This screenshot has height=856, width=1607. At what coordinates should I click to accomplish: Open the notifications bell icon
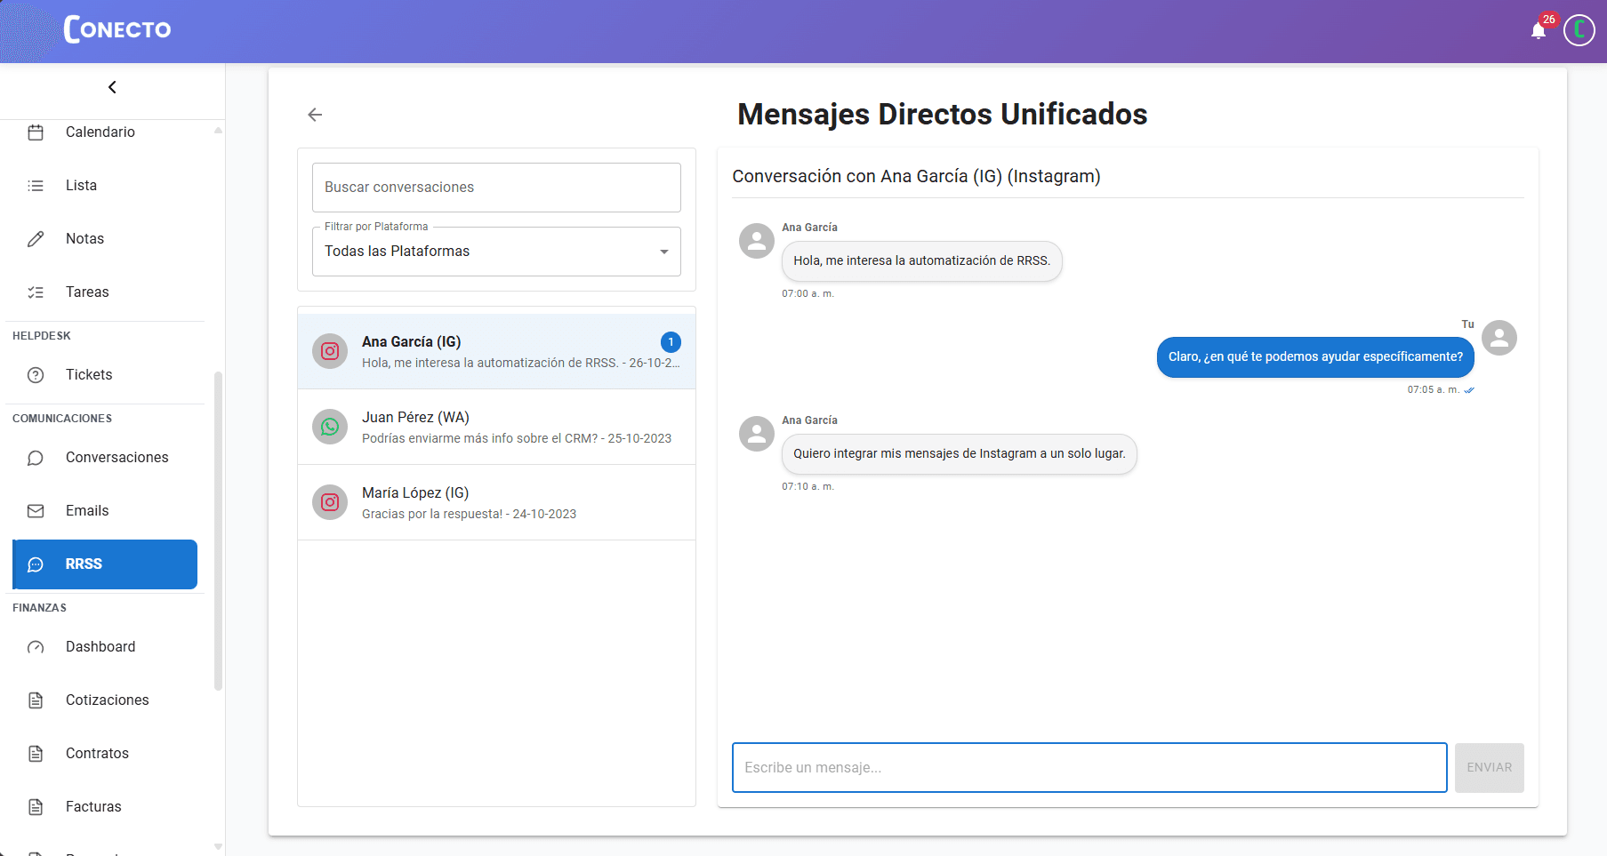[x=1538, y=31]
